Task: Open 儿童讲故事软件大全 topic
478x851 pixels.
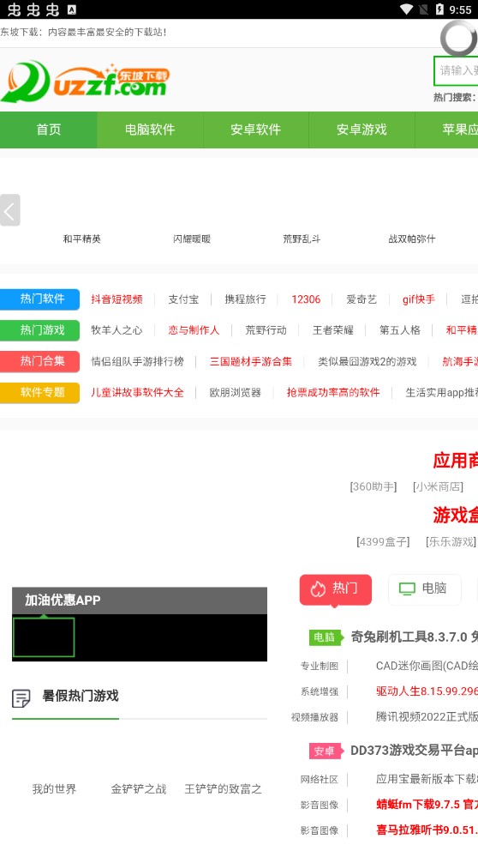Action: pyautogui.click(x=138, y=392)
